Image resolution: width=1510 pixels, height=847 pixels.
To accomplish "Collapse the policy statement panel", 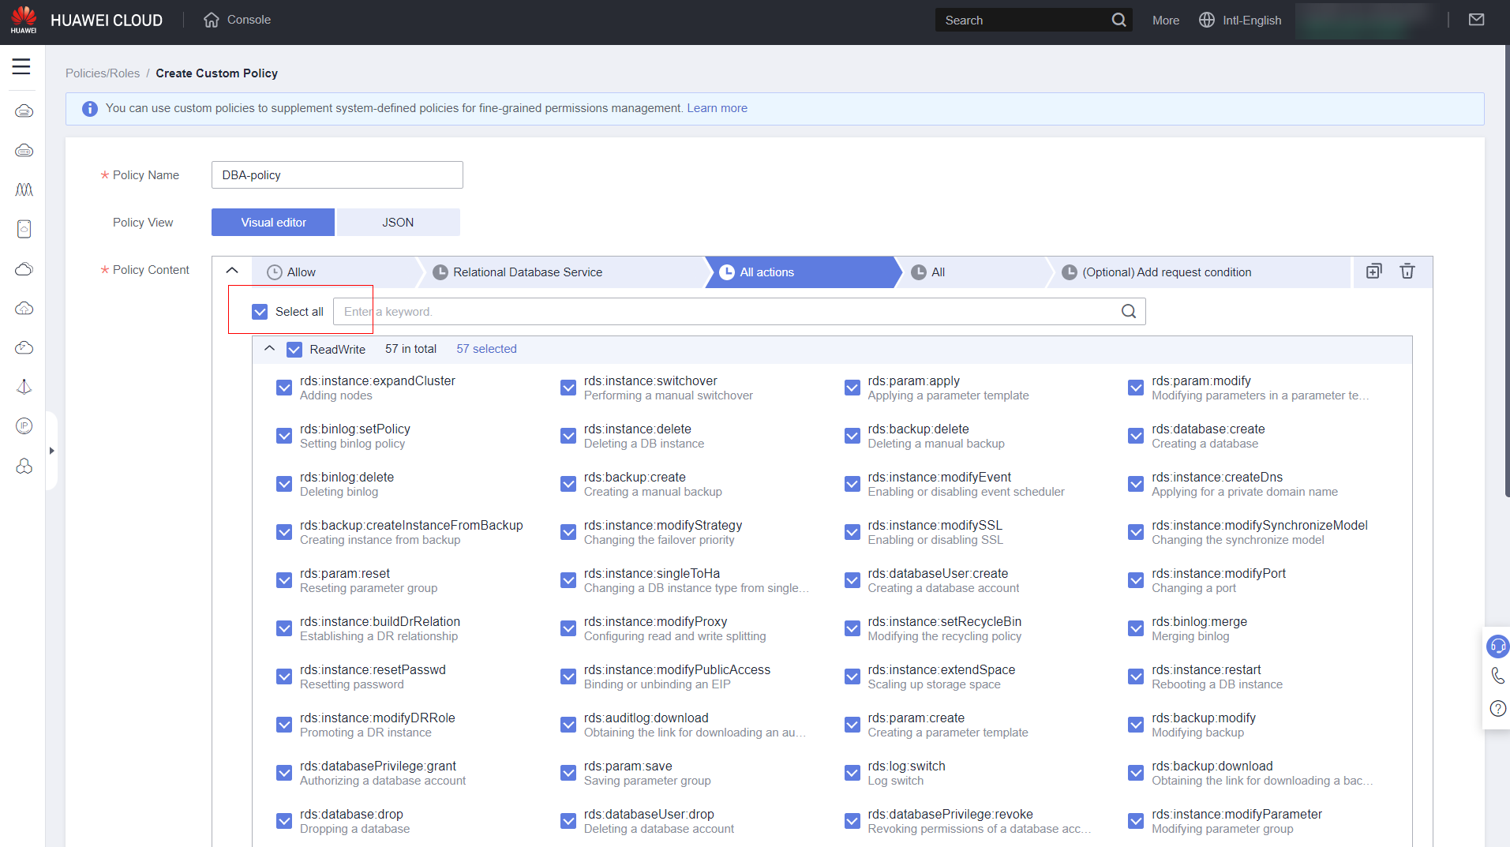I will [232, 271].
